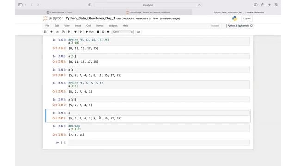Restart kernel and run all cells icon
This screenshot has width=296, height=166.
tap(108, 32)
